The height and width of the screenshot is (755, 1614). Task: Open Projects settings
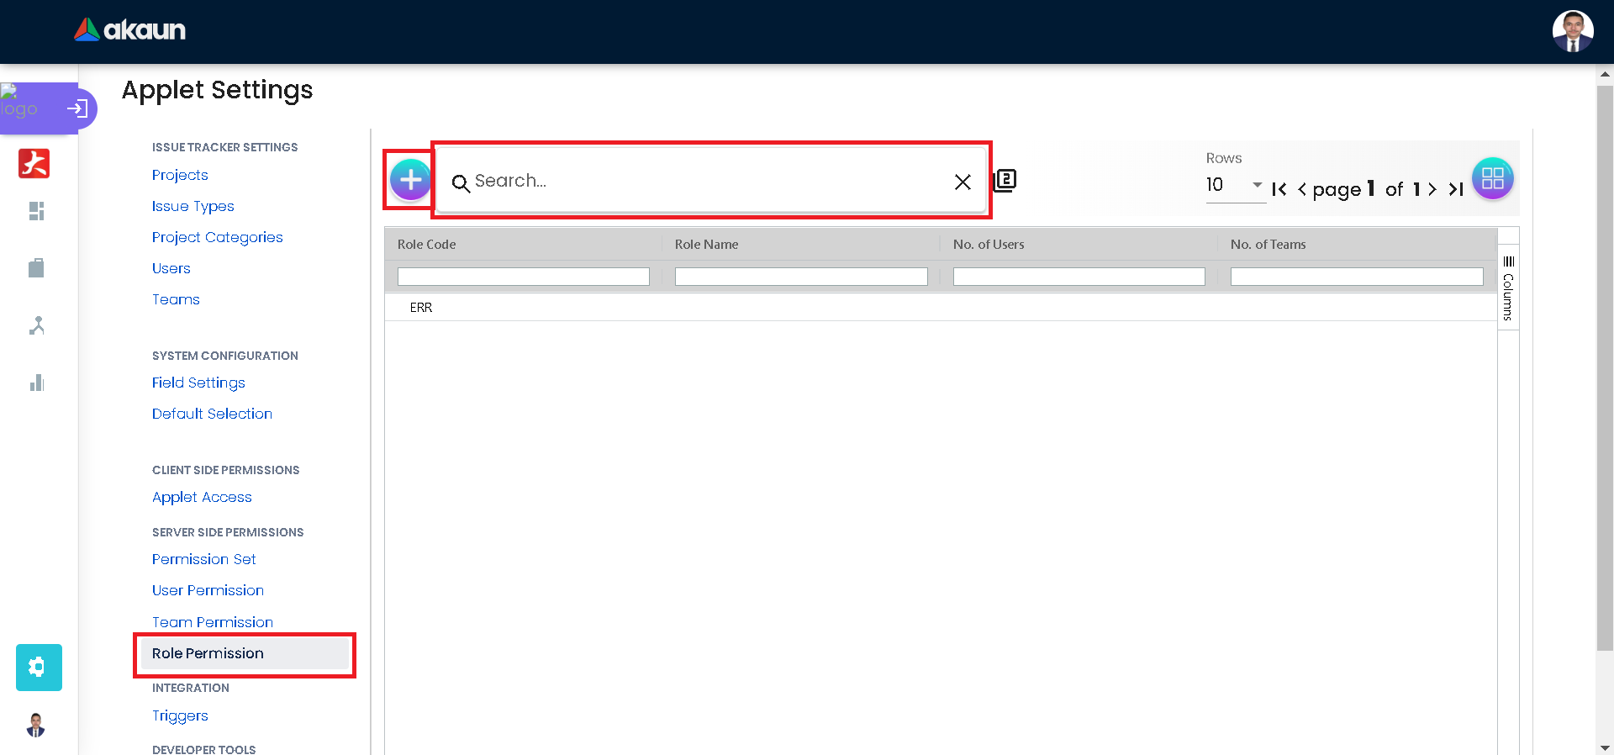[x=180, y=175]
